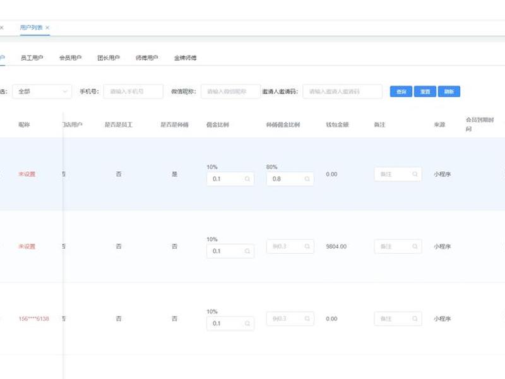
Task: Click the 手机号 input field
Action: (133, 92)
